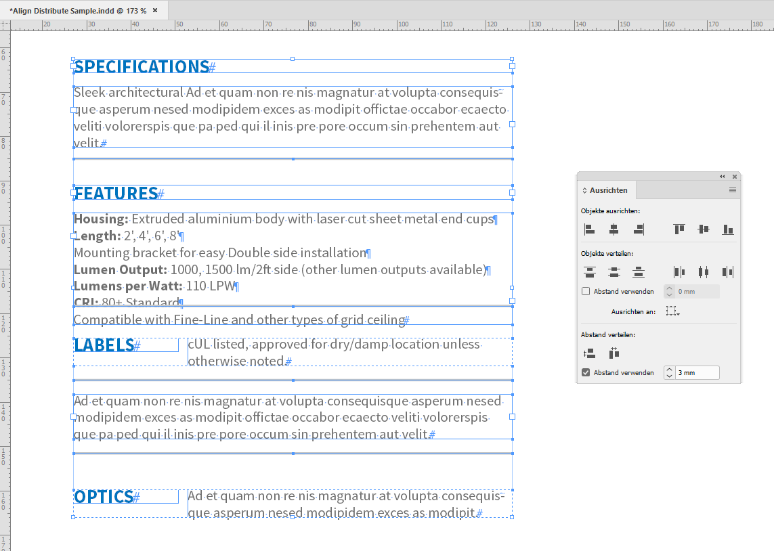This screenshot has width=774, height=551.
Task: Distribute vertical spacing between objects
Action: tap(589, 353)
